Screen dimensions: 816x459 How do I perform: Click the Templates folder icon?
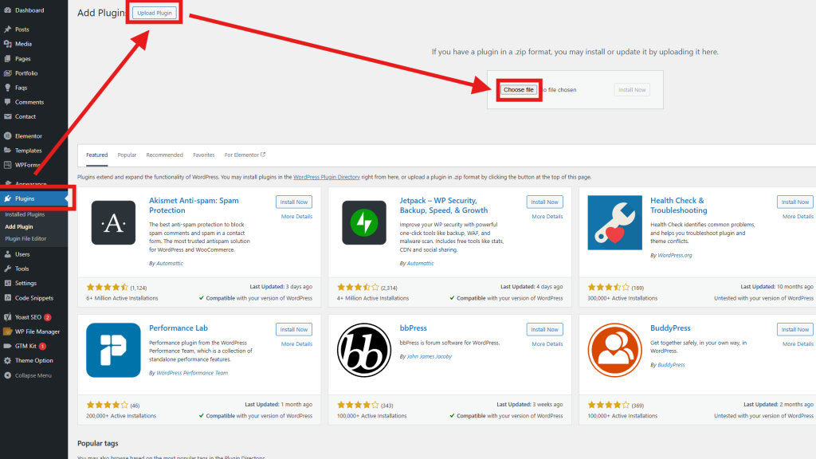point(8,151)
